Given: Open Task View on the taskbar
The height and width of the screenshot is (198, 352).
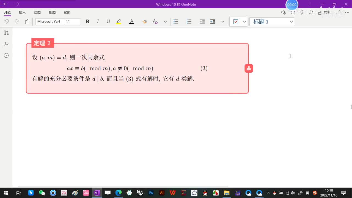Looking at the screenshot, I should click(x=18, y=193).
